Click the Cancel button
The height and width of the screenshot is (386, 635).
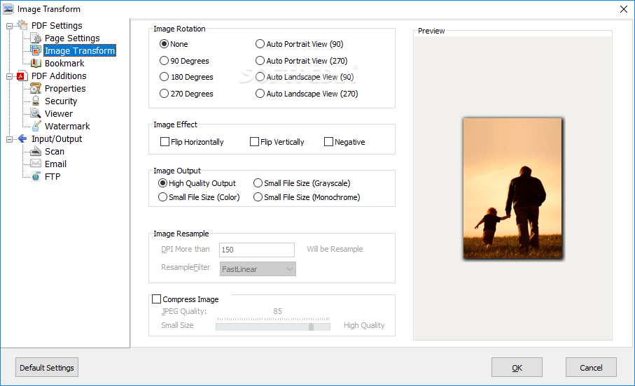[591, 367]
